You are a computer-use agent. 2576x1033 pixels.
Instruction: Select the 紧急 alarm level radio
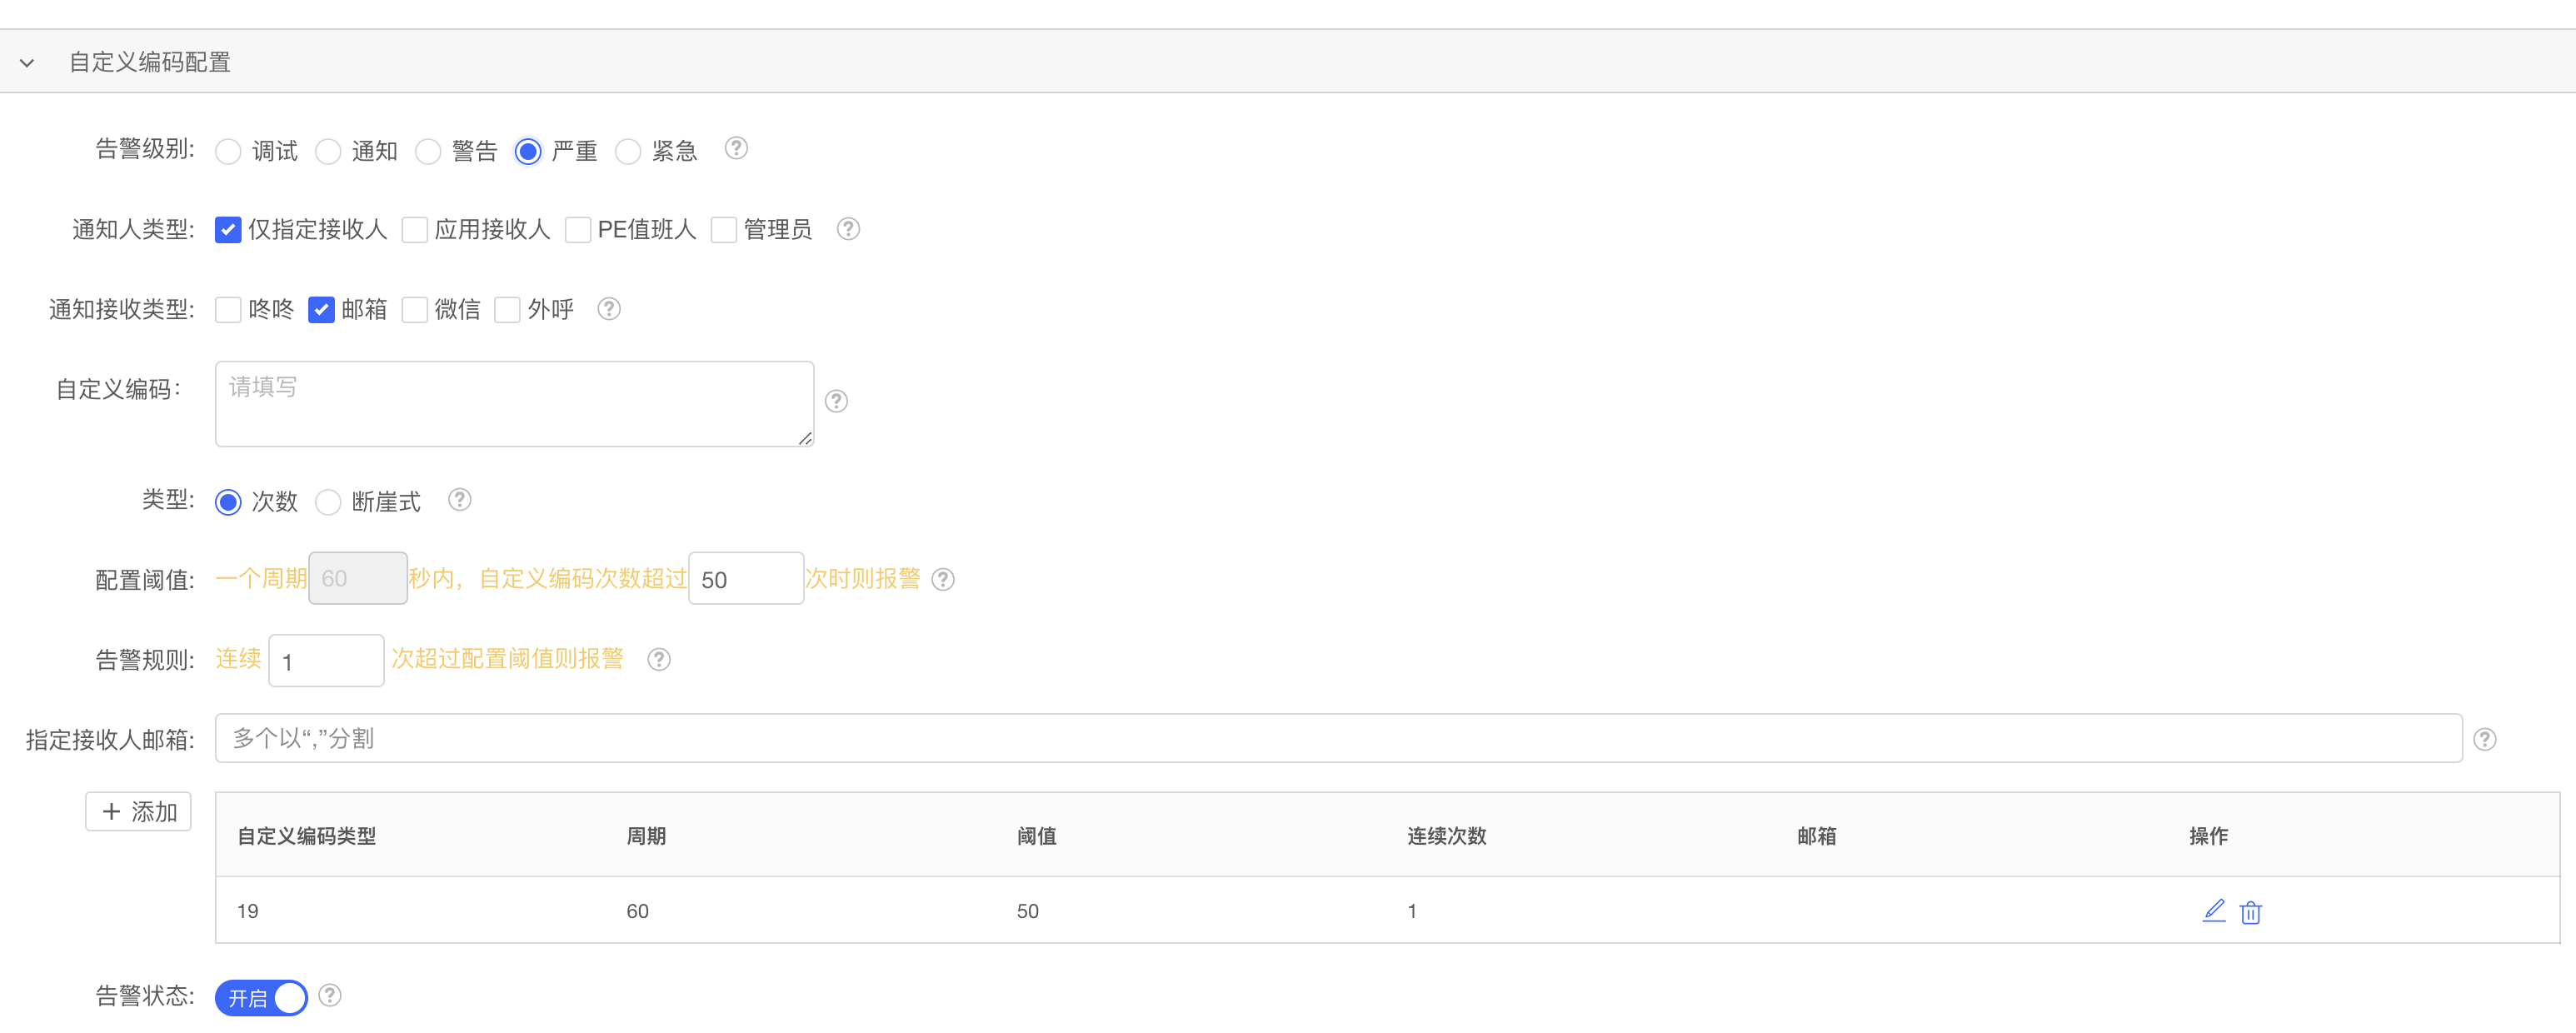pyautogui.click(x=628, y=151)
